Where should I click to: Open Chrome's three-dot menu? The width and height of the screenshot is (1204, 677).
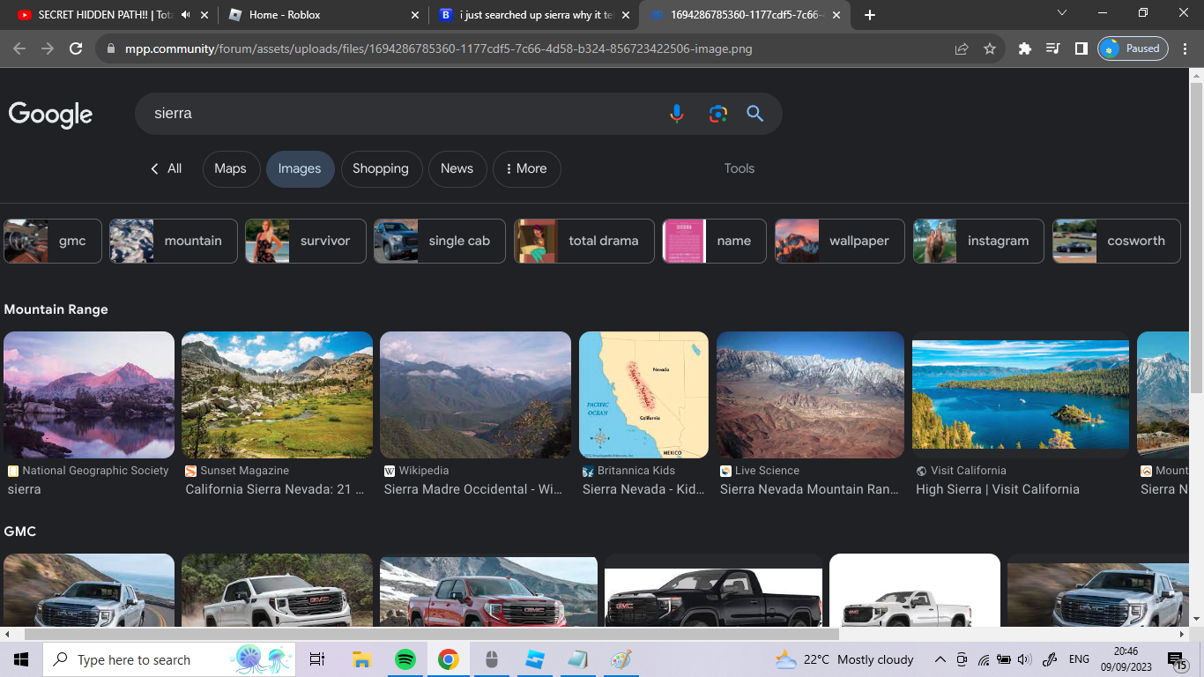(x=1185, y=48)
